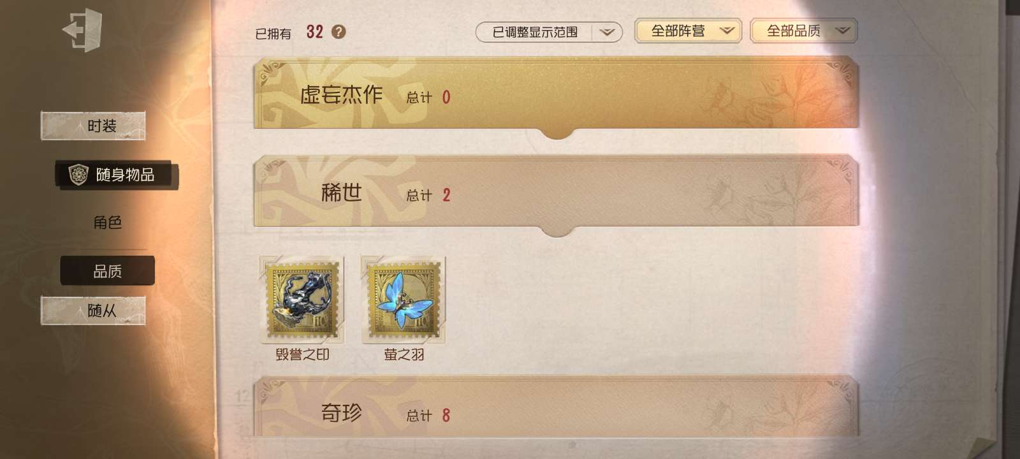Open the 全部品质 quality filter
This screenshot has height=459, width=1020.
[x=804, y=31]
